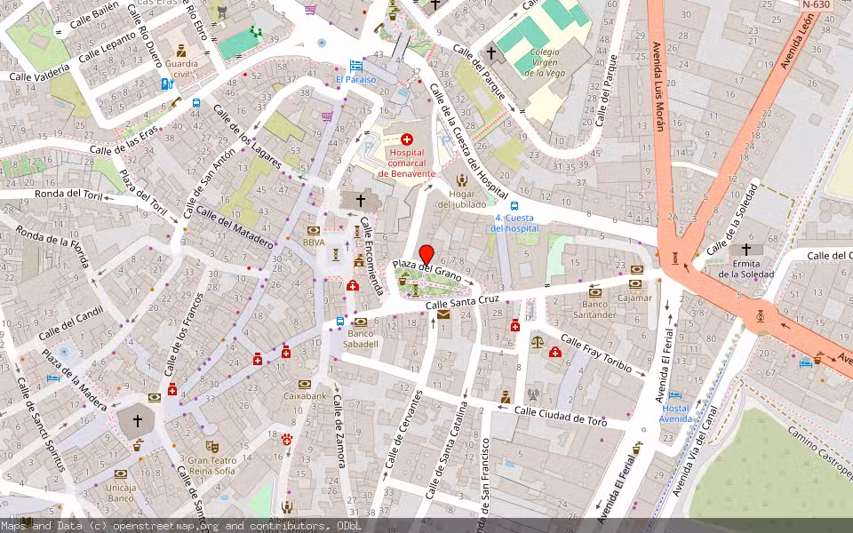Select the veterinary paw icon near Calle de Zamora
This screenshot has height=533, width=853.
[287, 440]
